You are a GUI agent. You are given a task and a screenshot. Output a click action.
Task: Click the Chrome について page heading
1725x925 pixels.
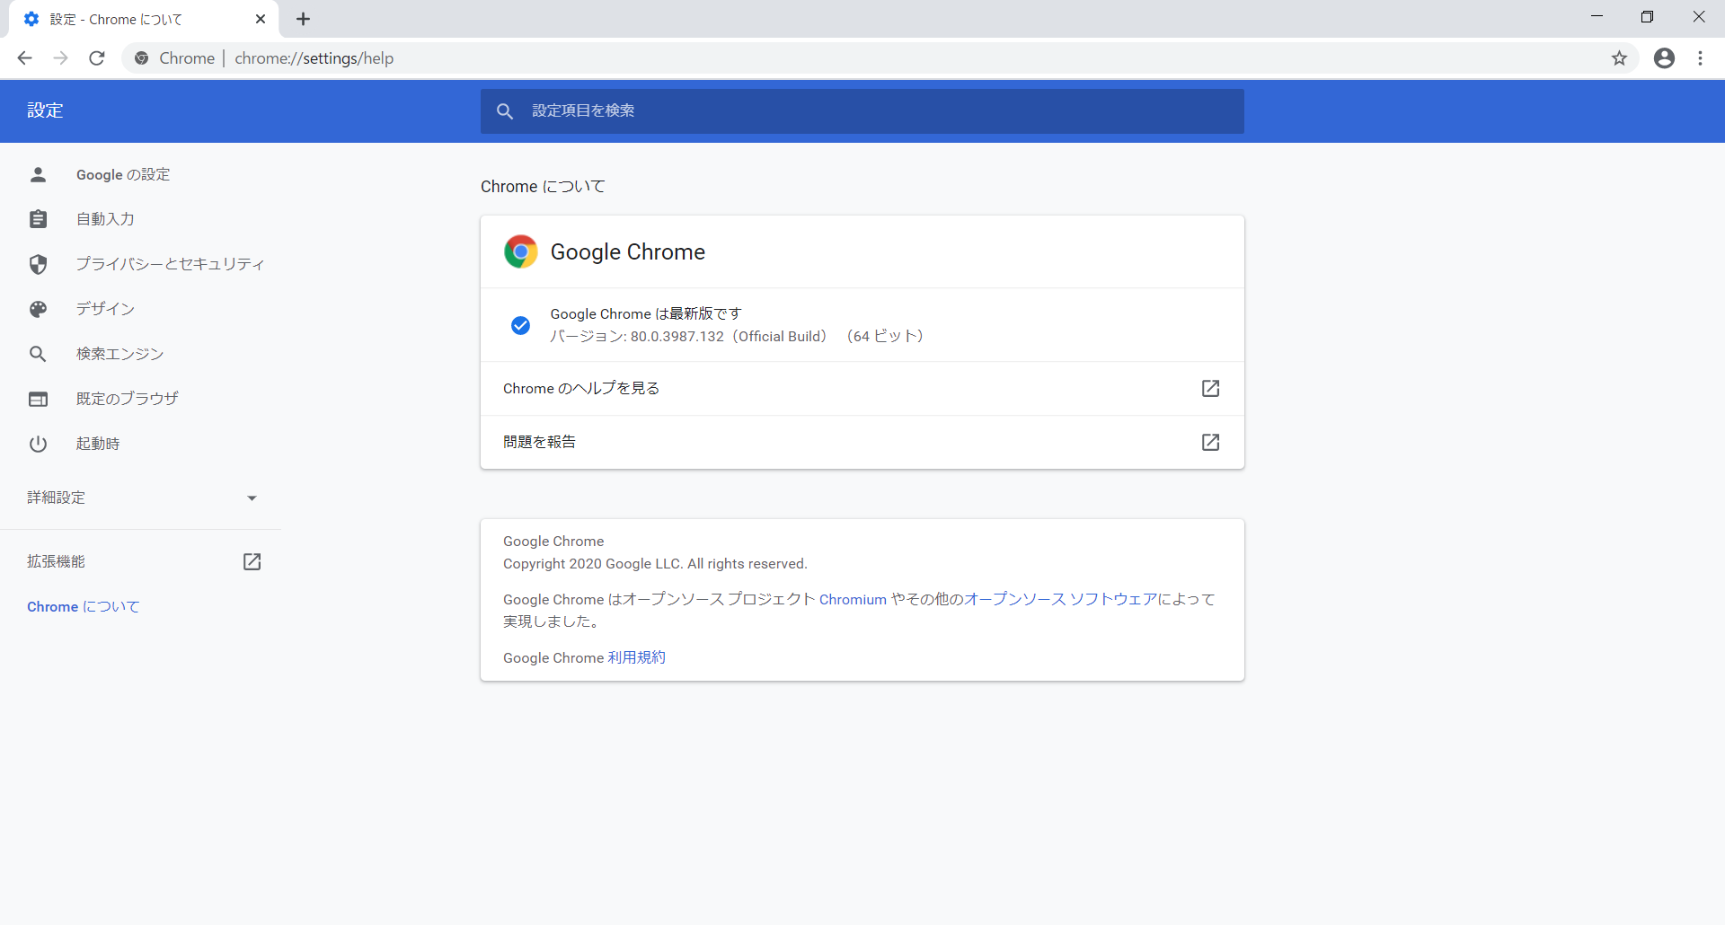point(543,187)
